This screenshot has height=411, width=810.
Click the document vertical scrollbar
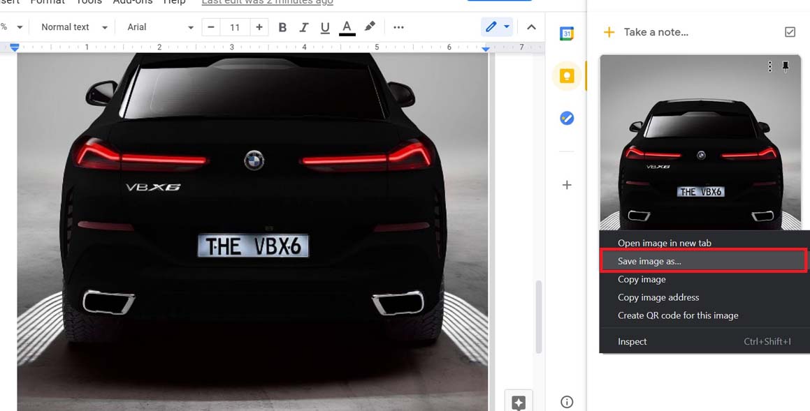coord(539,317)
